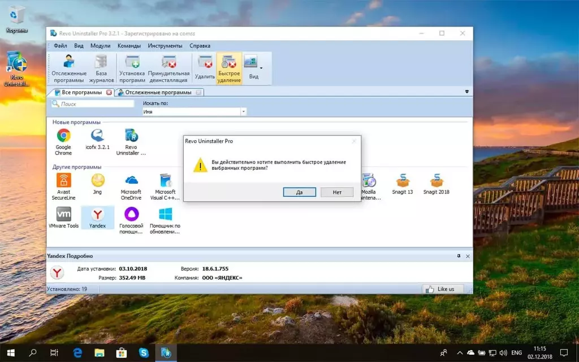Open the Файл menu
Screen dimensions: 579x362
60,46
